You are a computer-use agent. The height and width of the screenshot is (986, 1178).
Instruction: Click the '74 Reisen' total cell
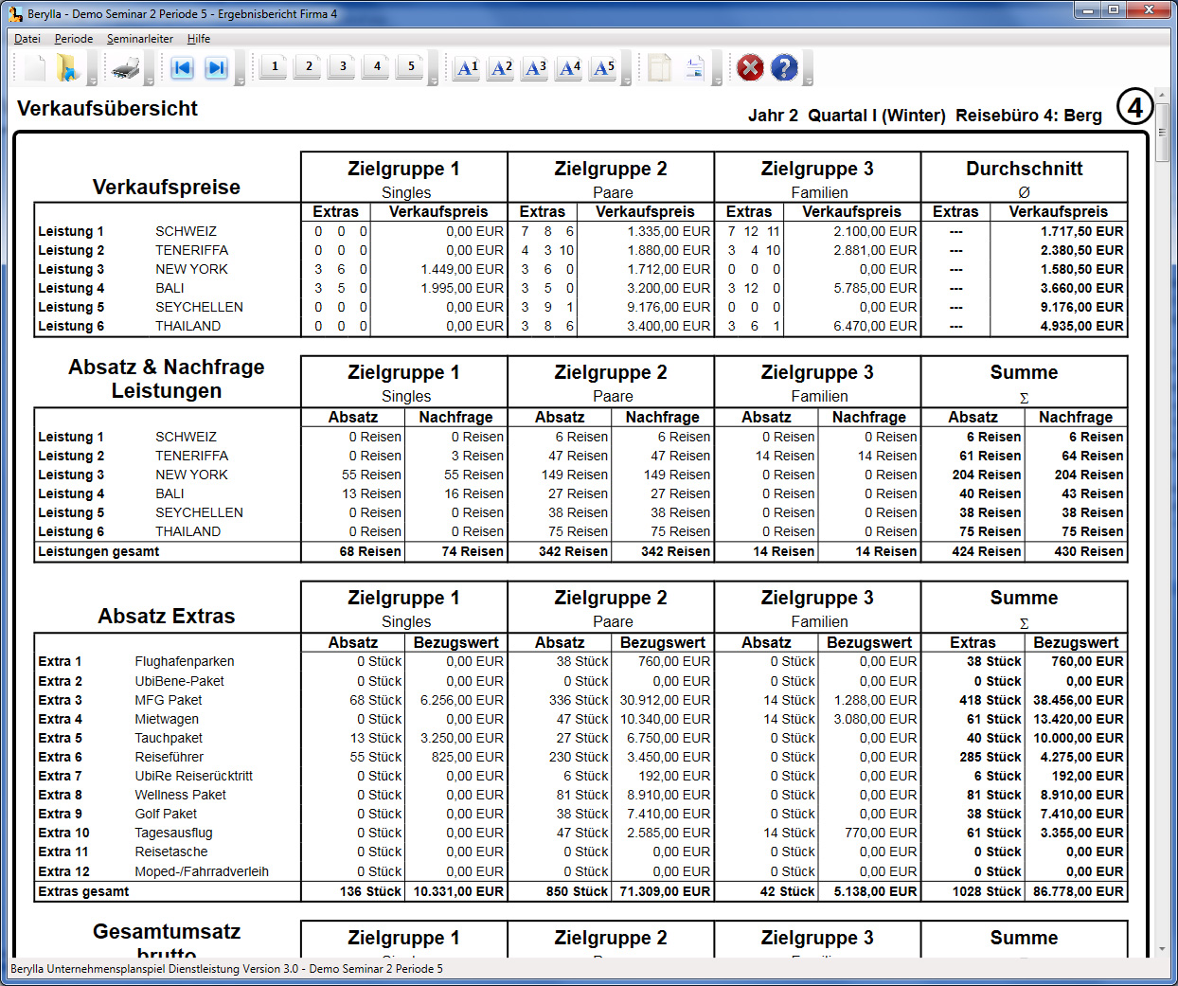[x=473, y=551]
